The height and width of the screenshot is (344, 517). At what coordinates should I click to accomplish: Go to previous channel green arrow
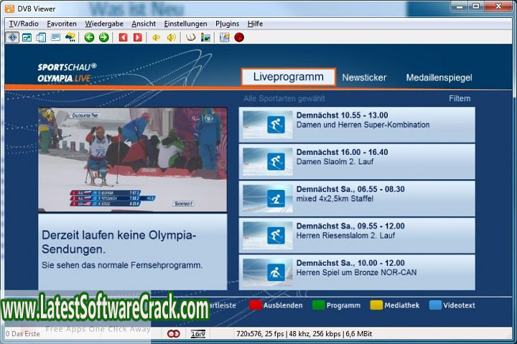pyautogui.click(x=89, y=37)
